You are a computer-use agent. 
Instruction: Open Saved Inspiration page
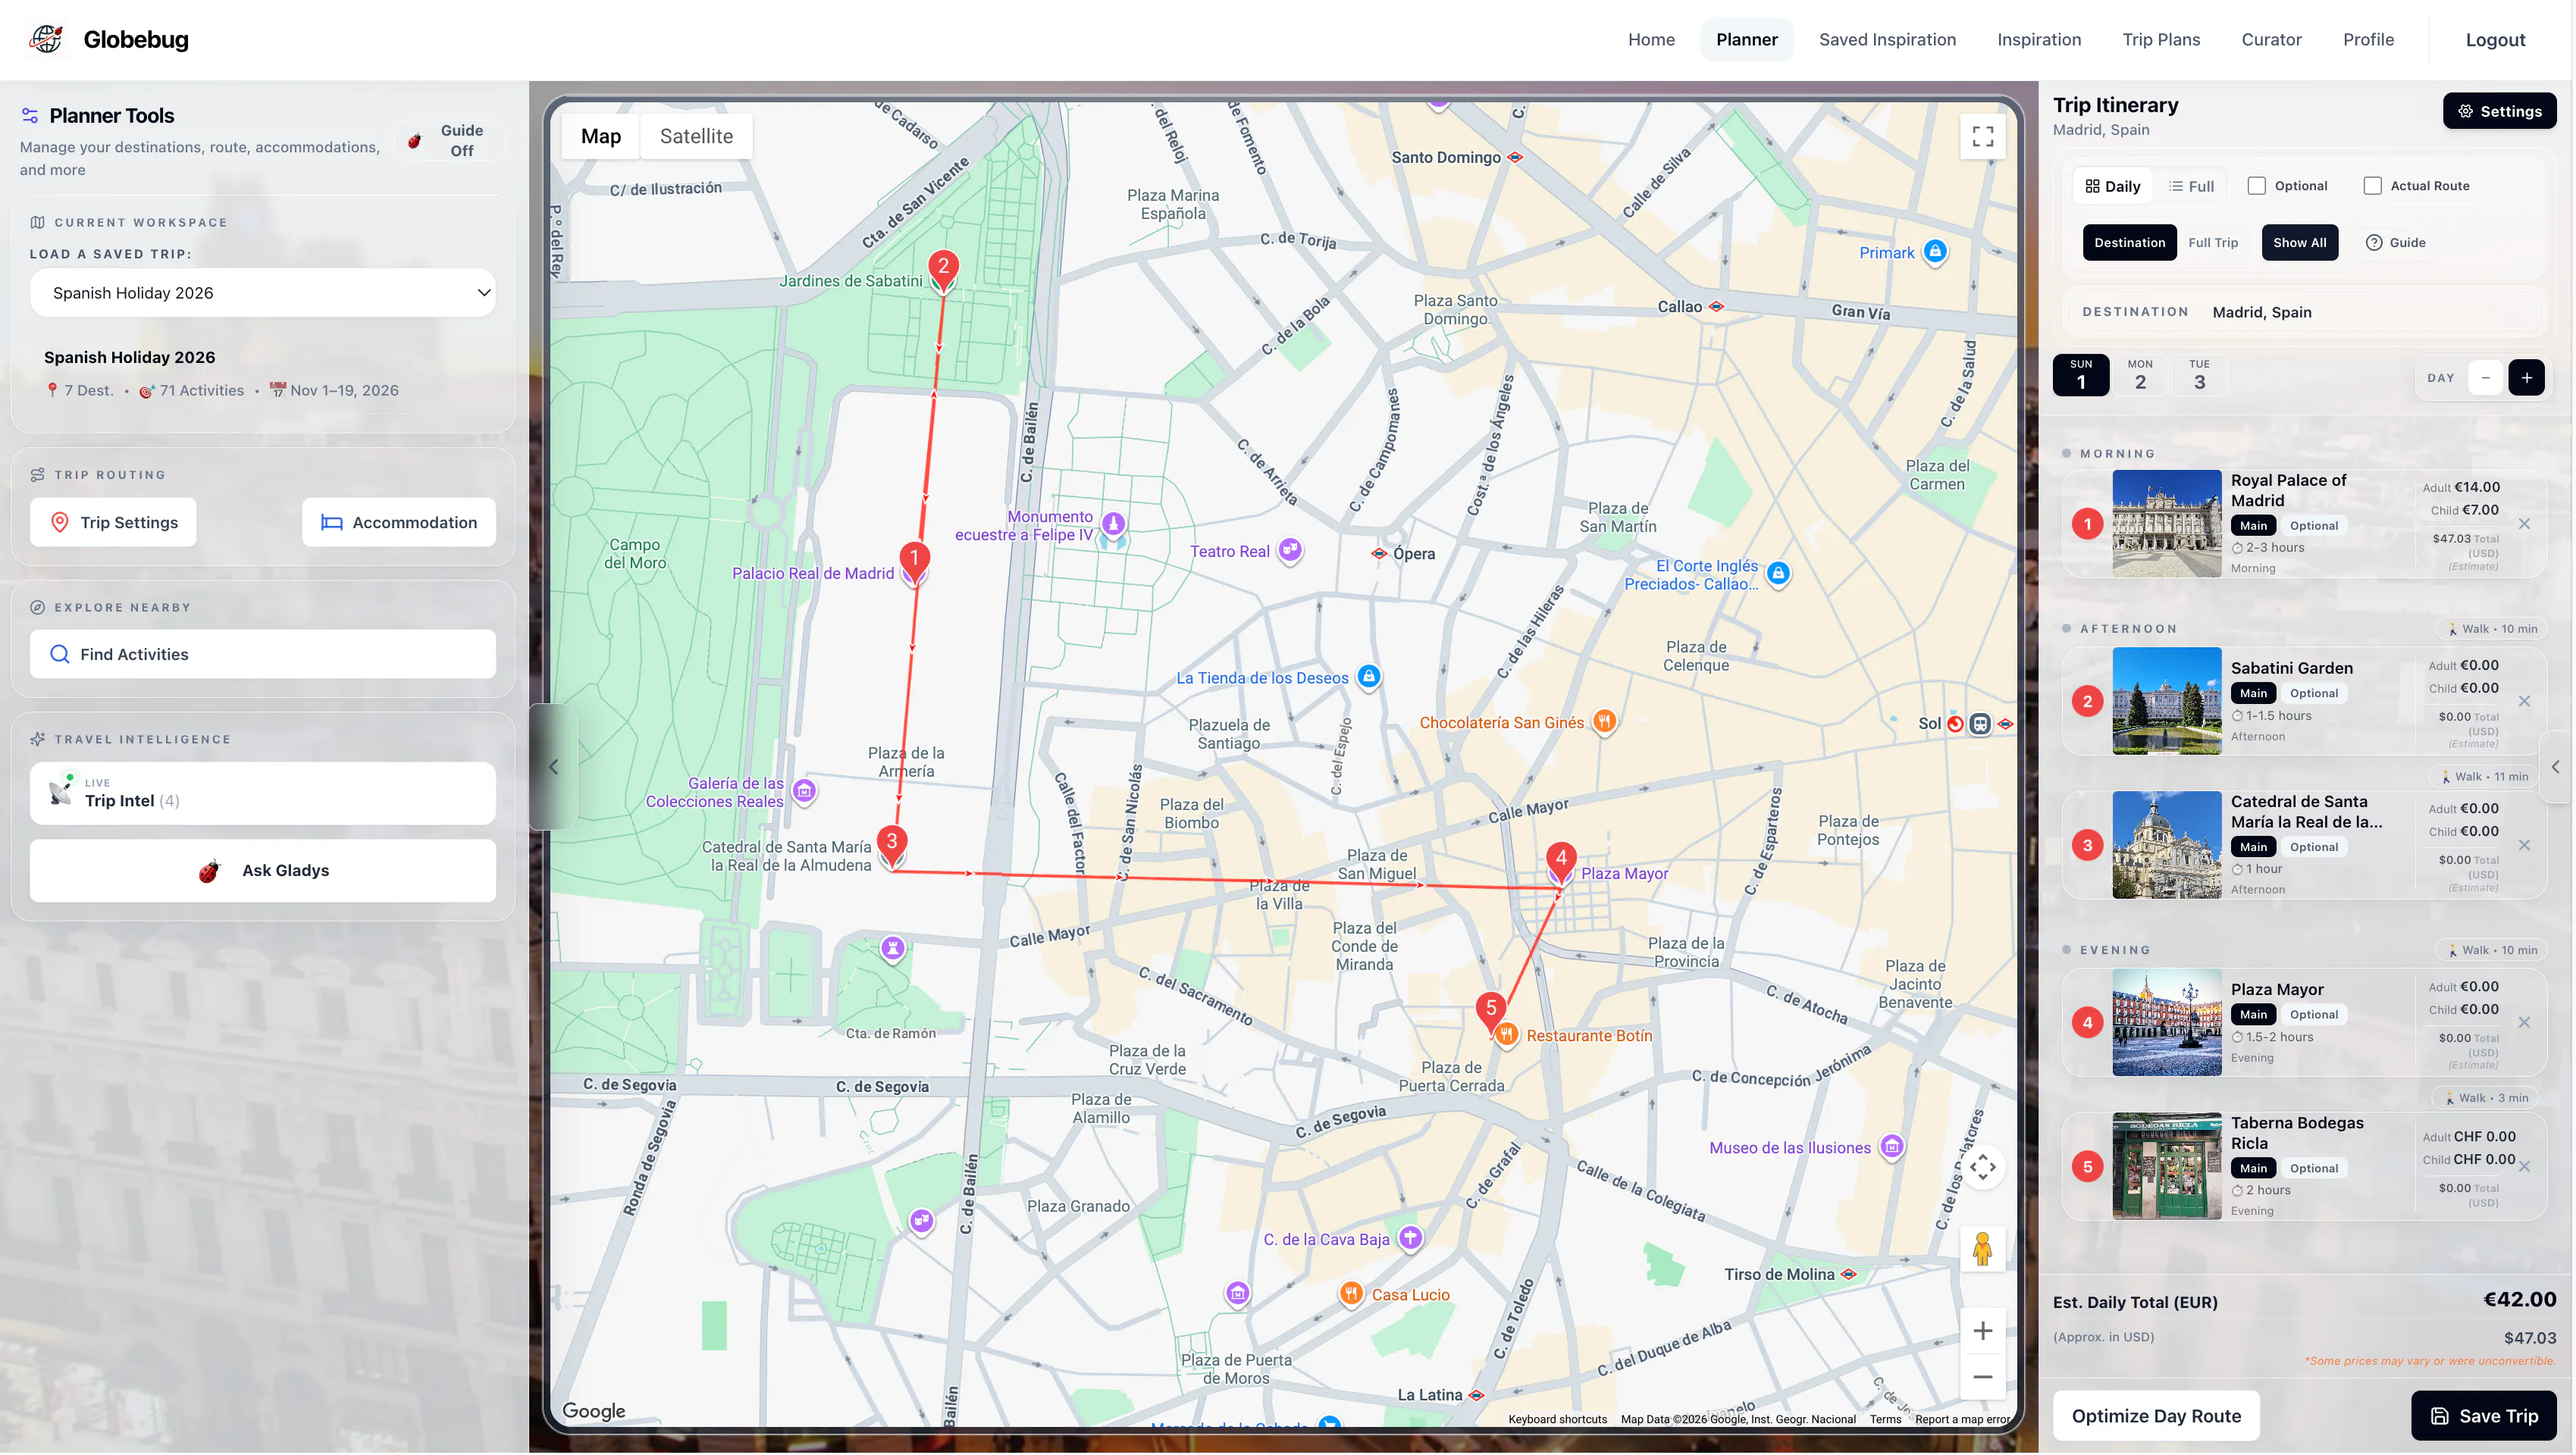click(1886, 40)
